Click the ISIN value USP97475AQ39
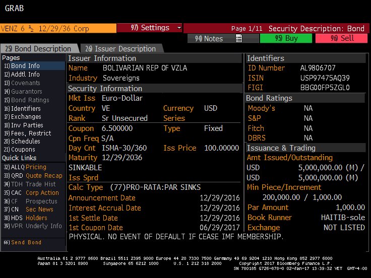This screenshot has width=371, height=278. tap(325, 78)
